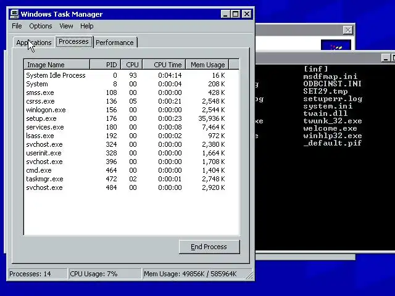
Task: Click the 35,936 K memory value
Action: 212,118
